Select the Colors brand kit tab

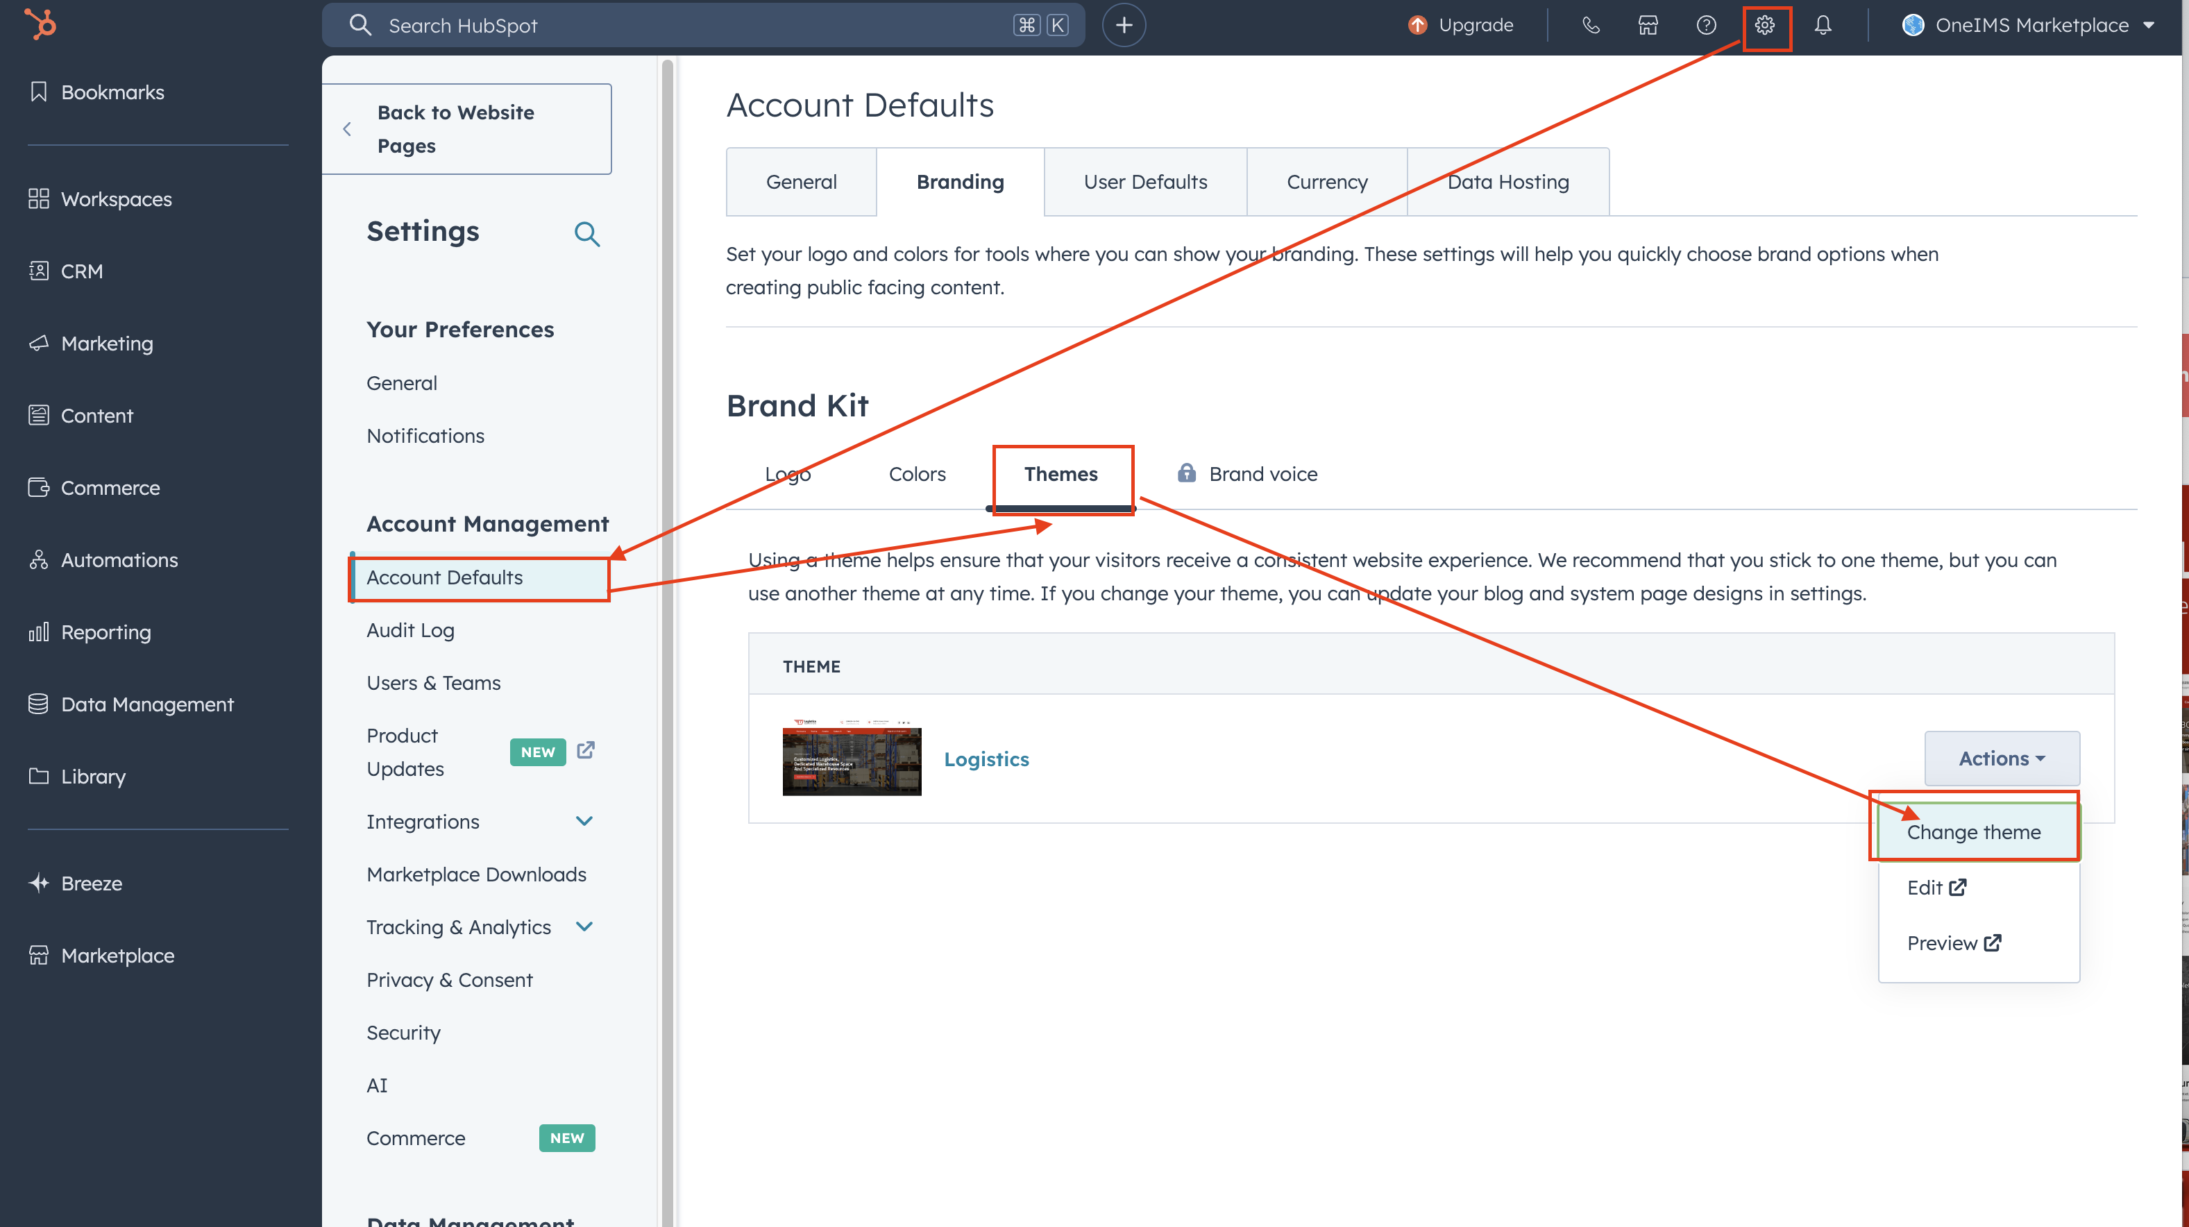pyautogui.click(x=917, y=474)
